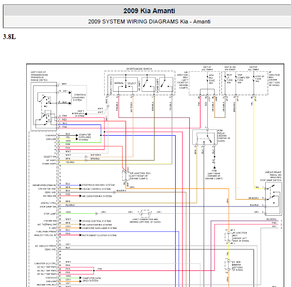The height and width of the screenshot is (287, 291).
Task: Click the 'INSTRUMENT CLUSTER SYSTEM' reference
Action: tap(99, 235)
